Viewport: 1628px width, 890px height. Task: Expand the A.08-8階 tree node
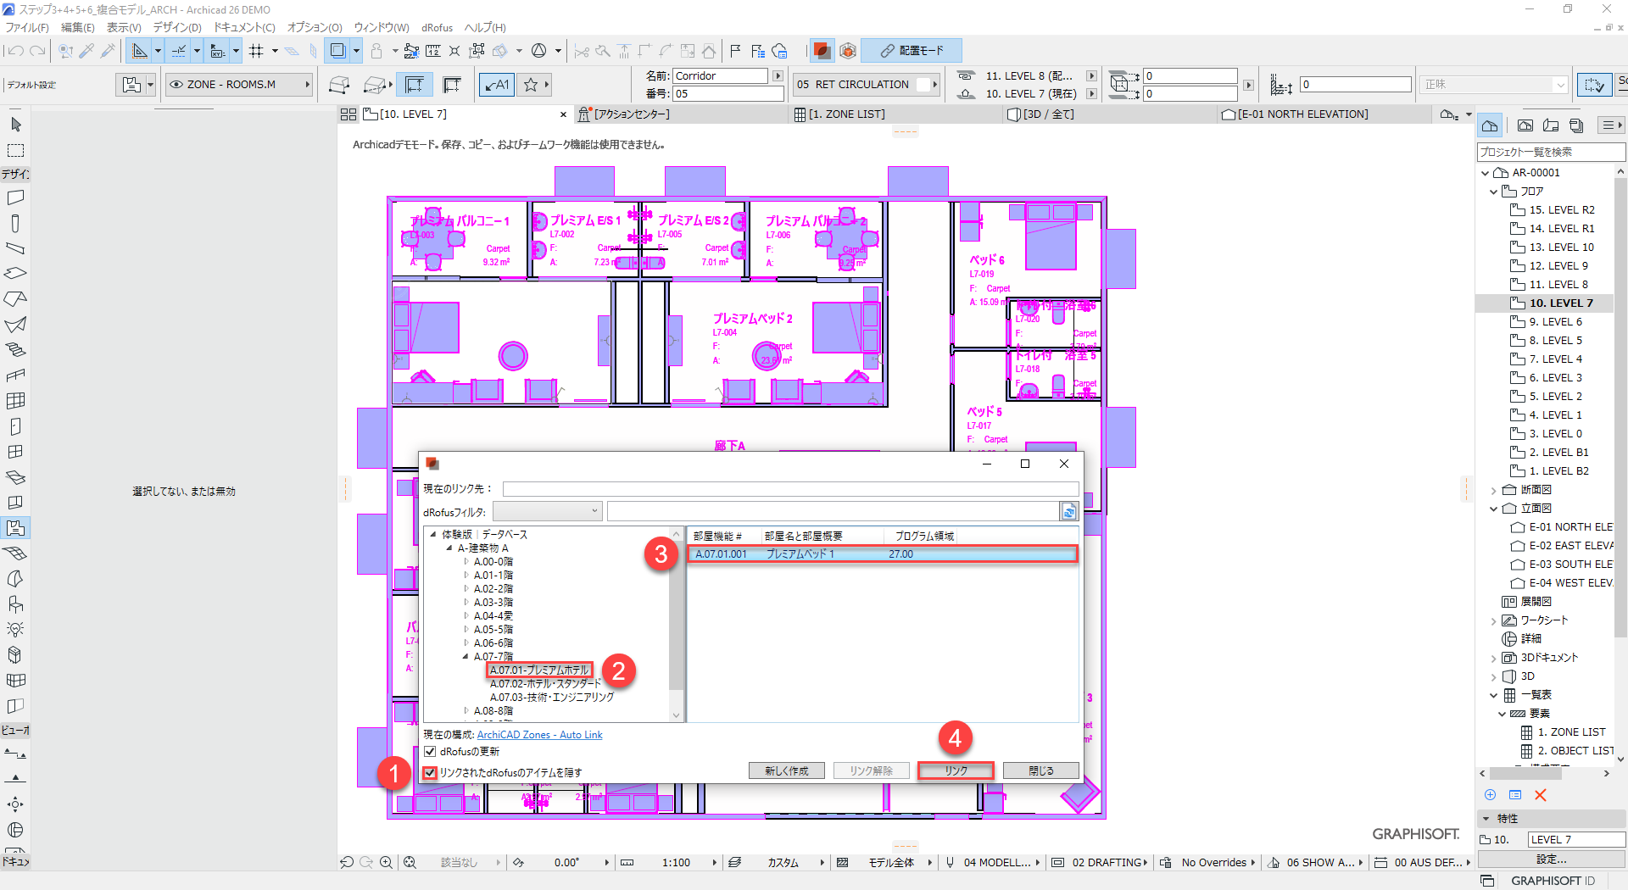466,710
